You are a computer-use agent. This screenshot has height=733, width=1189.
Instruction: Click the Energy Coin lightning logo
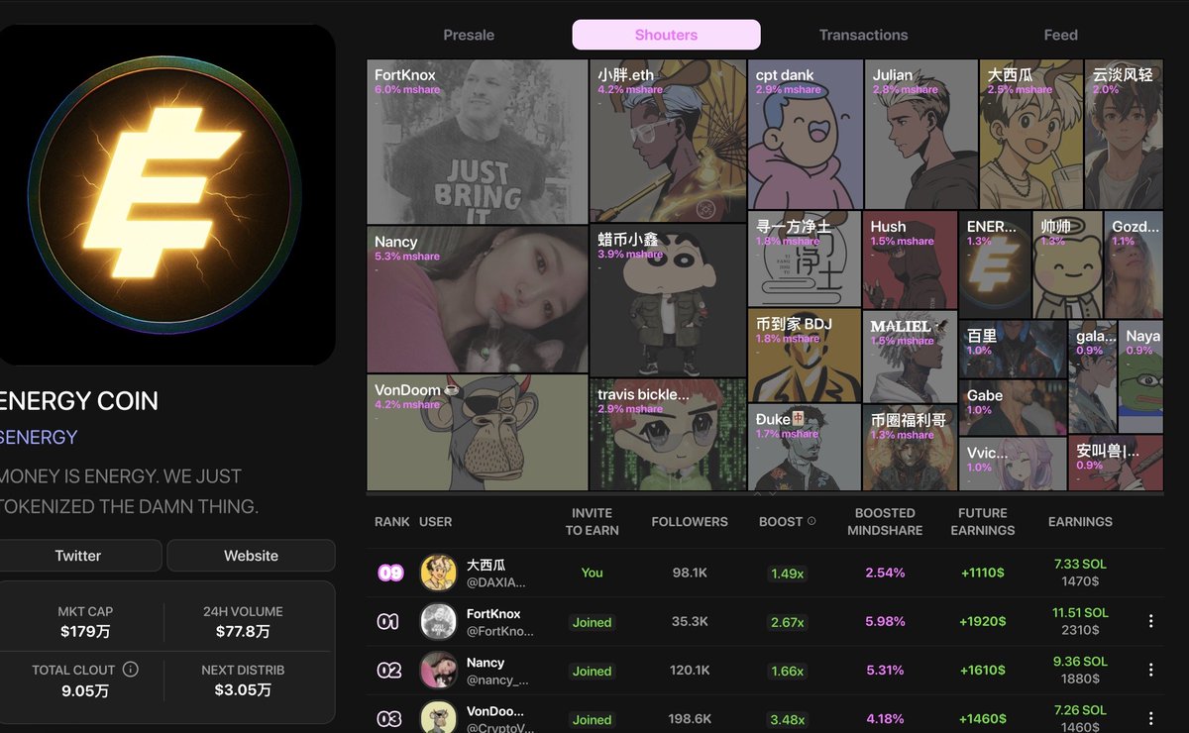point(166,196)
